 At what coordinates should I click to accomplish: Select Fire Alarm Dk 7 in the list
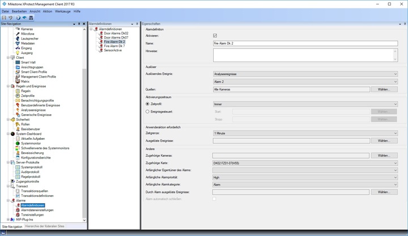114,46
